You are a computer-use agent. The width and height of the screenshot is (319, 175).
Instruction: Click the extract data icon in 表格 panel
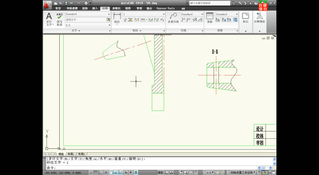[235, 20]
